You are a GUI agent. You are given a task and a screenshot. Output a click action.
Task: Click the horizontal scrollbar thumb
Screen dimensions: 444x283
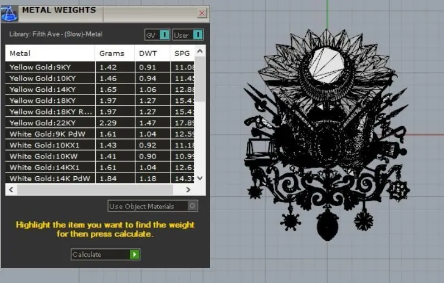pos(95,190)
